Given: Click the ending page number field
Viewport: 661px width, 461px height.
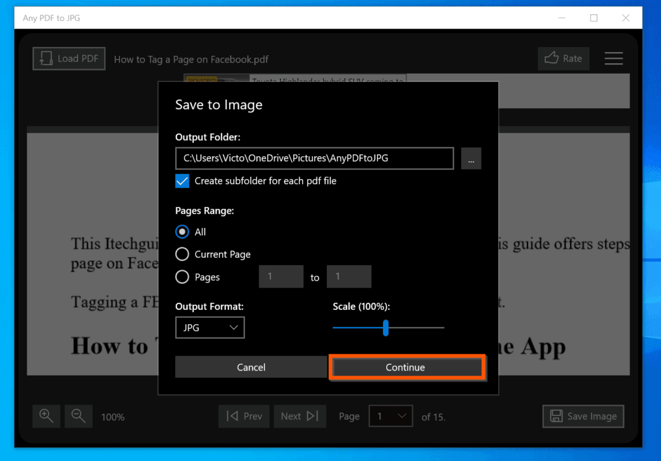Looking at the screenshot, I should click(x=348, y=277).
